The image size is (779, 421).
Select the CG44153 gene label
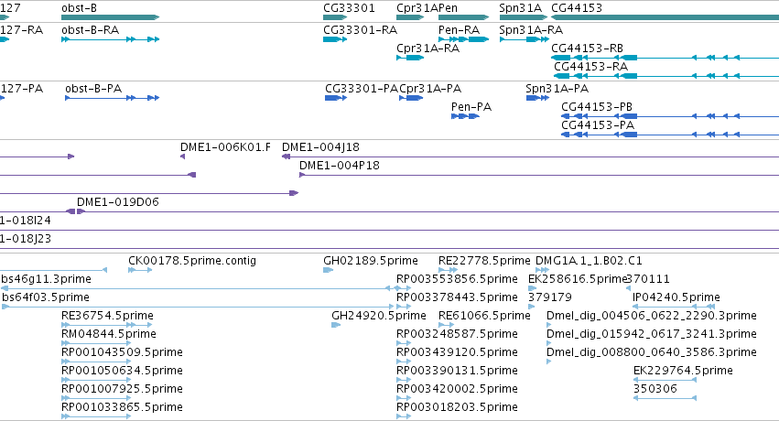click(577, 8)
